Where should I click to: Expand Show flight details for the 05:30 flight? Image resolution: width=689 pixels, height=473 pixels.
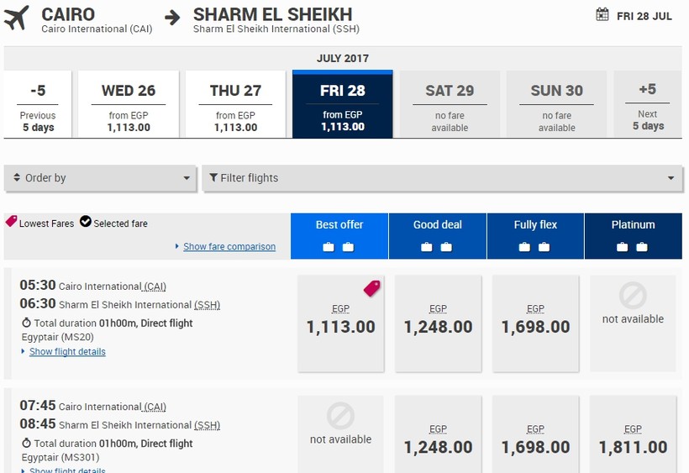click(x=67, y=352)
